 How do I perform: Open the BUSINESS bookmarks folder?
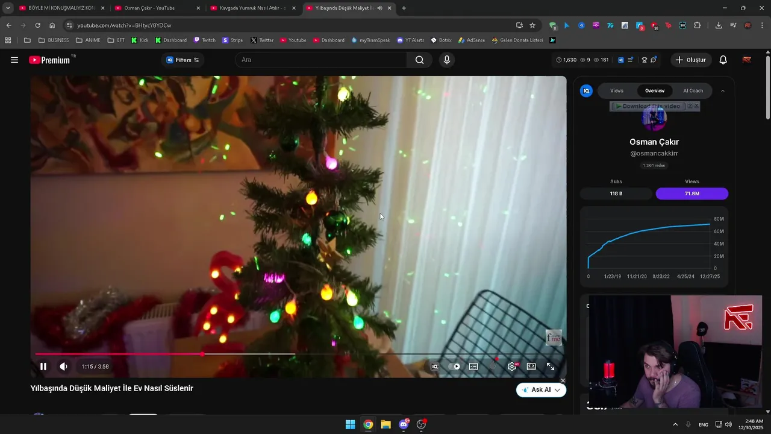[53, 40]
